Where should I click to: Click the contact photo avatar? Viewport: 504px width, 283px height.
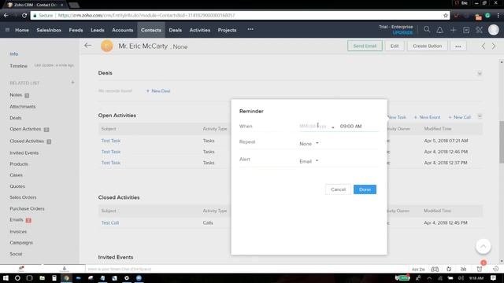coord(107,46)
